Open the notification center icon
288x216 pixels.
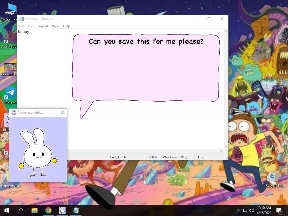279,210
